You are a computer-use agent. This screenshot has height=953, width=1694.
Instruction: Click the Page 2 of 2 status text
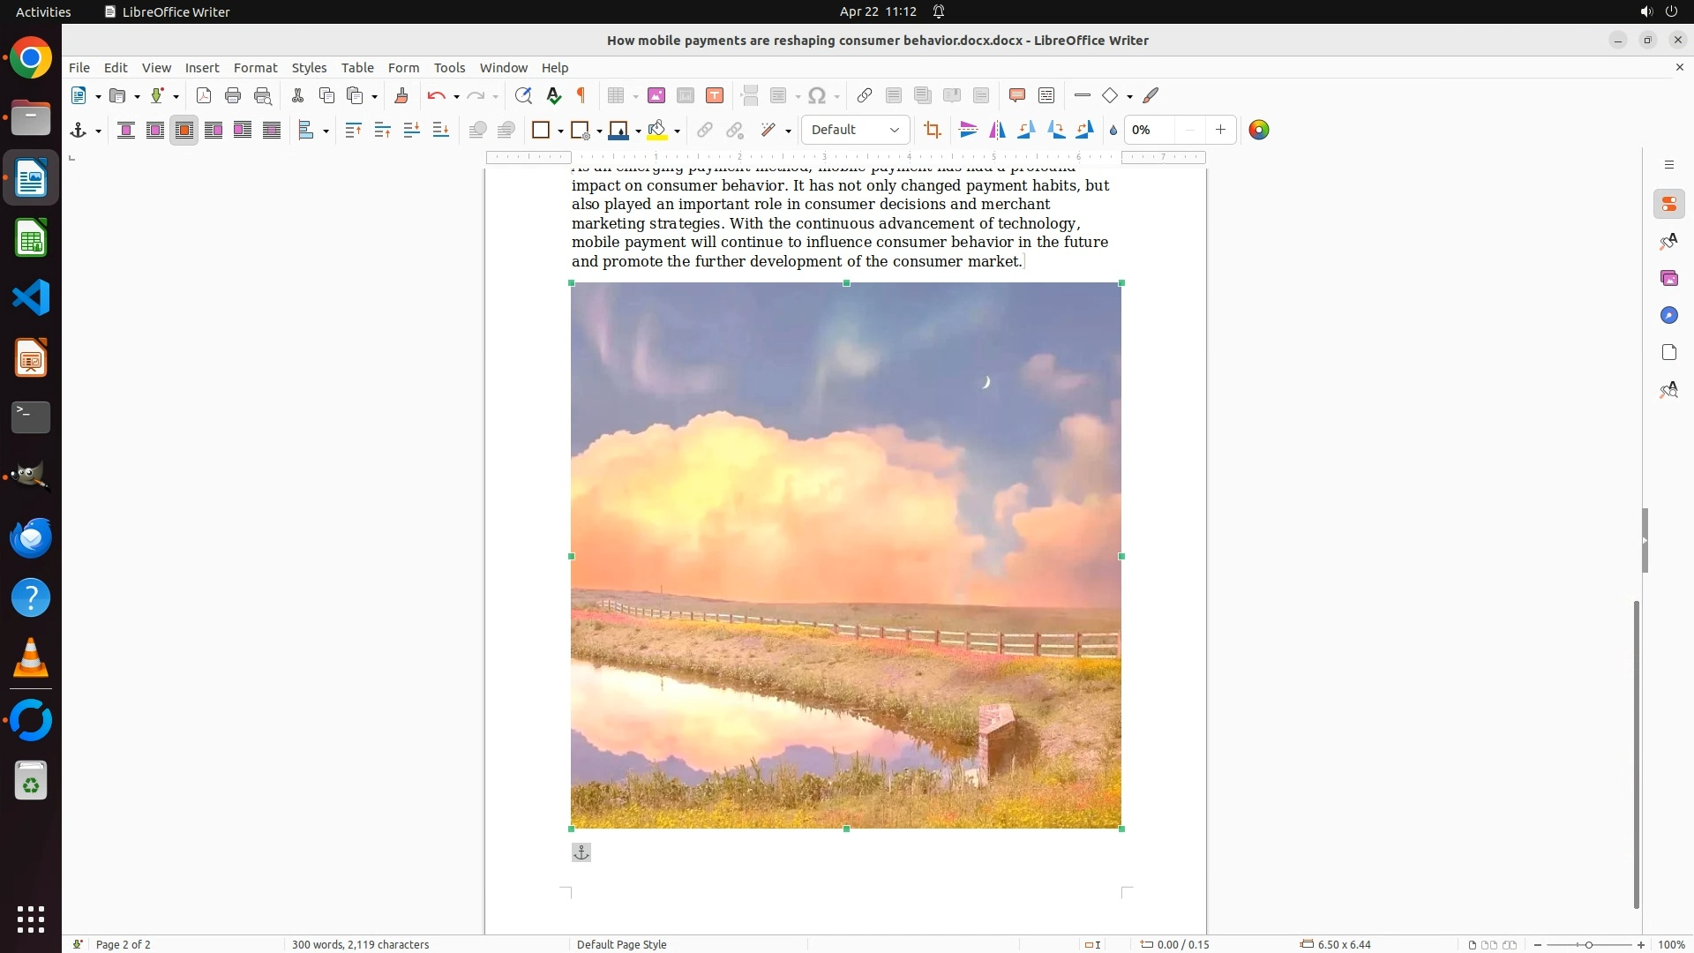pos(123,944)
